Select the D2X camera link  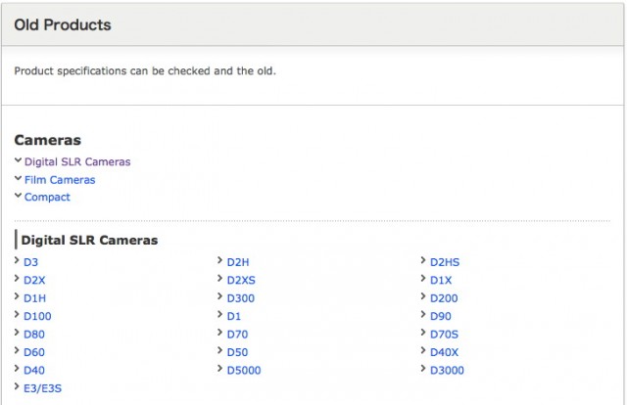pos(34,280)
